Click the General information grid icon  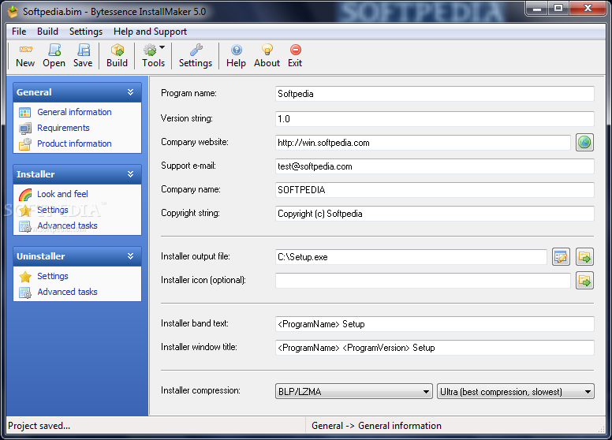[x=25, y=112]
